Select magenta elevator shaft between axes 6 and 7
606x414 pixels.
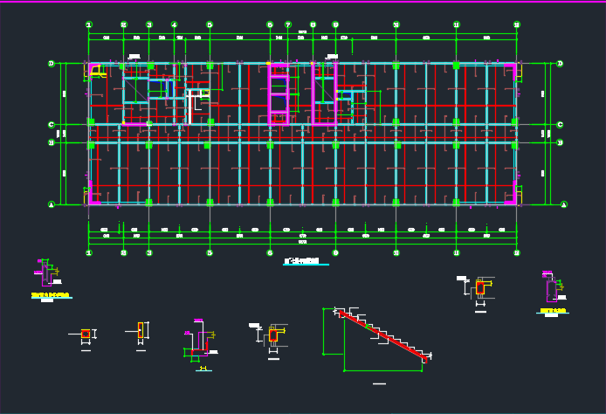279,94
